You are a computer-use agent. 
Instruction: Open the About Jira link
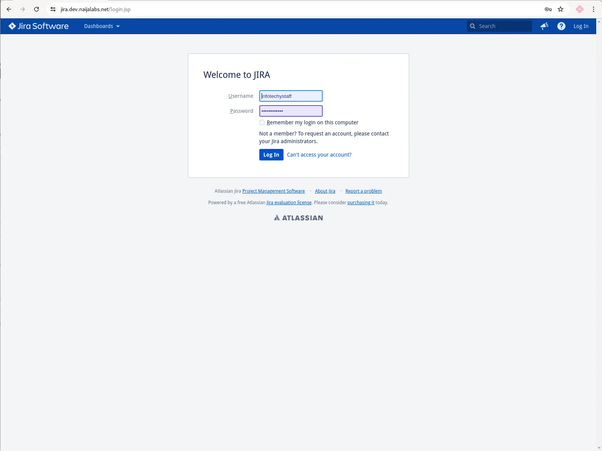click(325, 191)
